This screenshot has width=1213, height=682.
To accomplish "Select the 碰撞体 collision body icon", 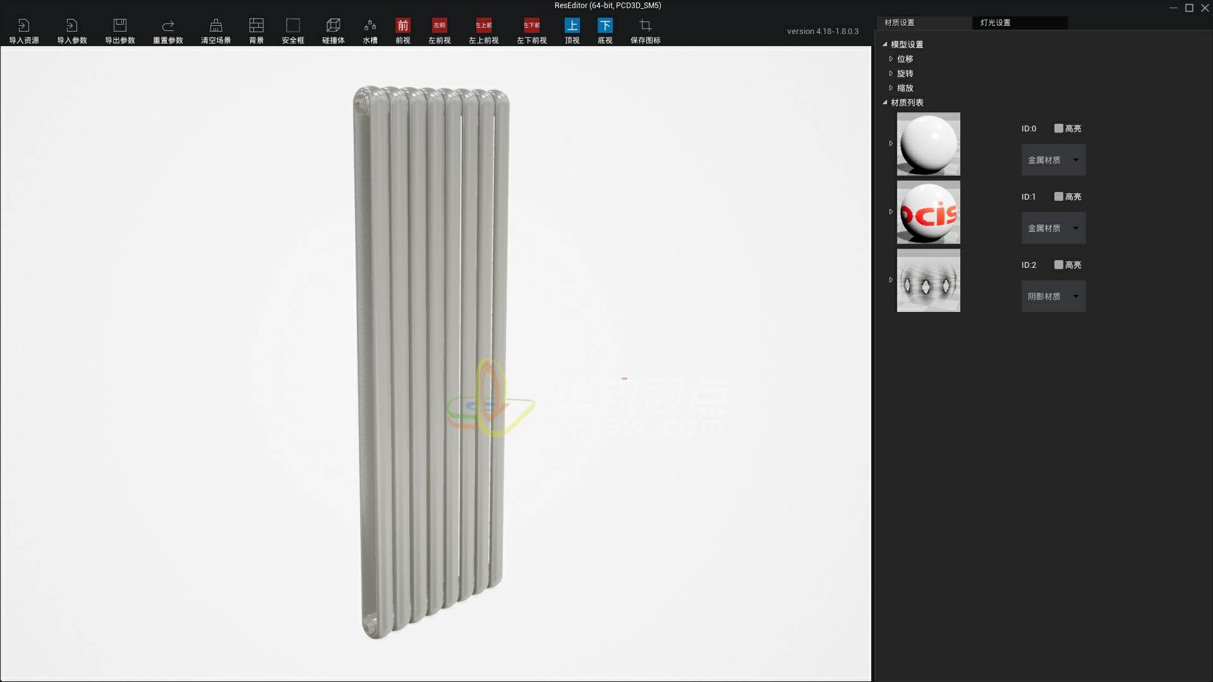I will click(333, 30).
